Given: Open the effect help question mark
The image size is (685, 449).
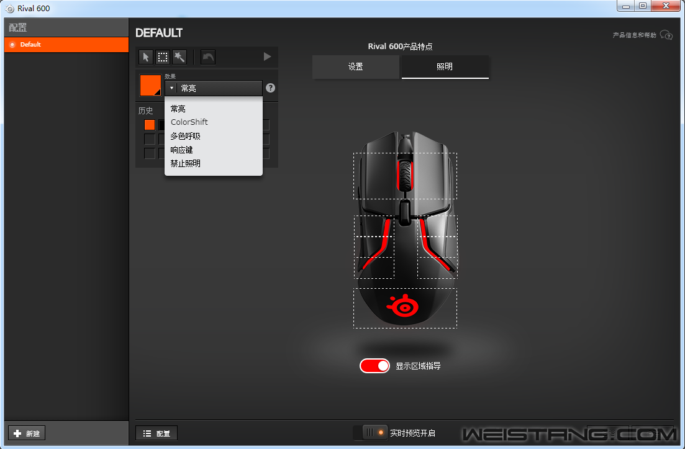Looking at the screenshot, I should tap(270, 88).
